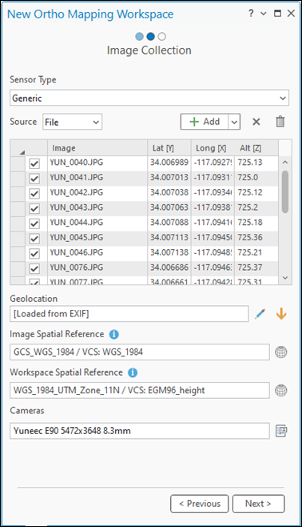Screen dimensions: 302x527
Task: Click the Cameras Yuneec E90 field
Action: pos(140,431)
